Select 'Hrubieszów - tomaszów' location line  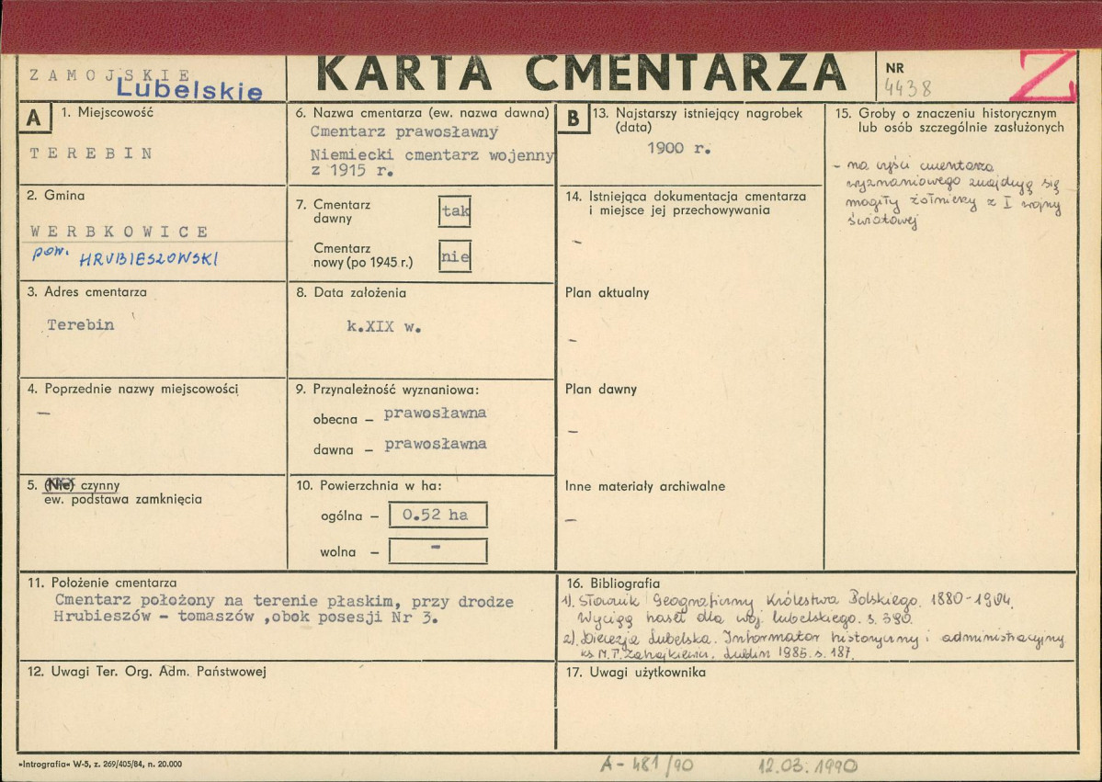click(246, 618)
